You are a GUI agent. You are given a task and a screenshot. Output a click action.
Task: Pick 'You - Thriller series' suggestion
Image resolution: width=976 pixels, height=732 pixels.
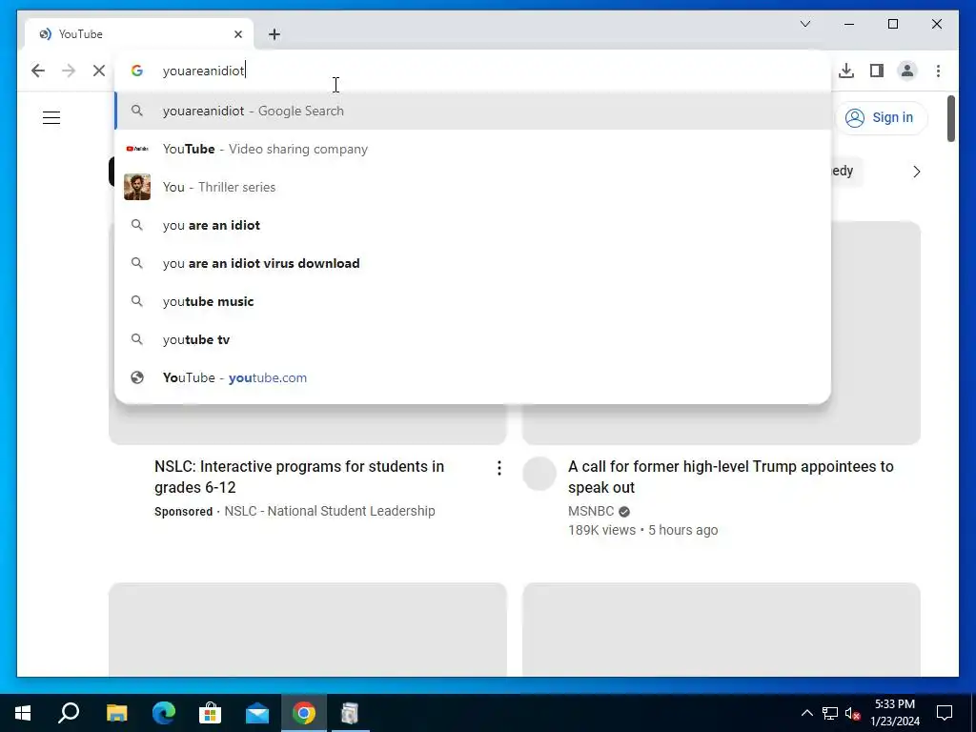(473, 187)
